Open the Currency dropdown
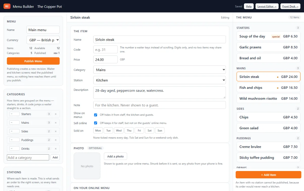 (x=43, y=40)
